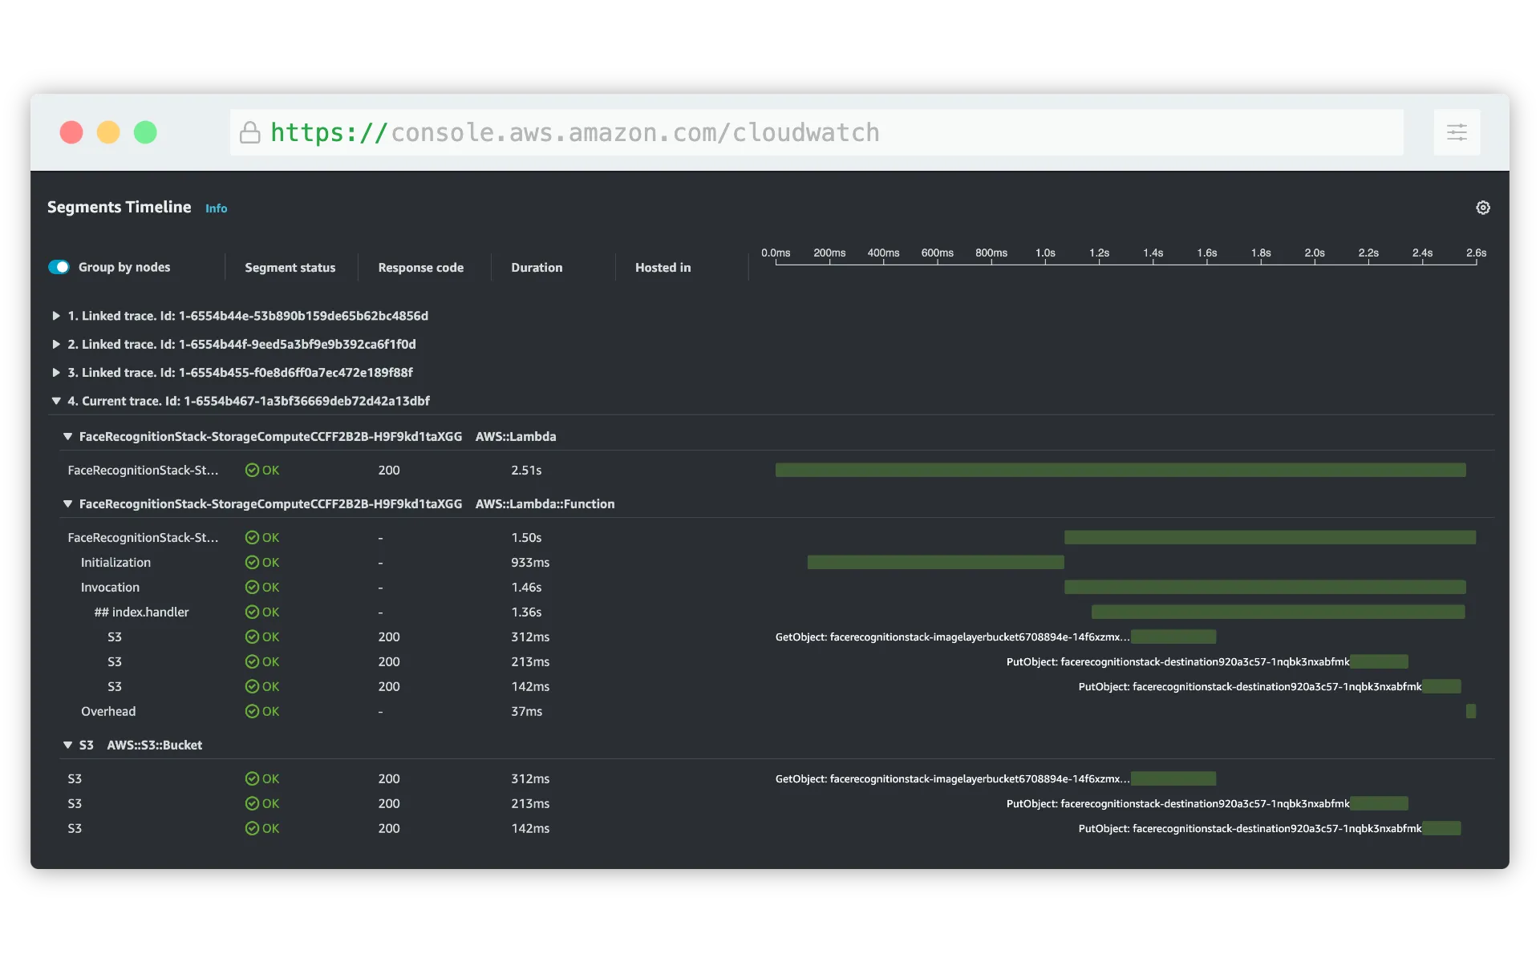Click OK status icon for Invocation row

click(252, 588)
